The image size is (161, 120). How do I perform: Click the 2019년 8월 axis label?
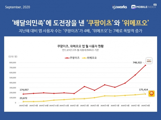click(x=23, y=106)
